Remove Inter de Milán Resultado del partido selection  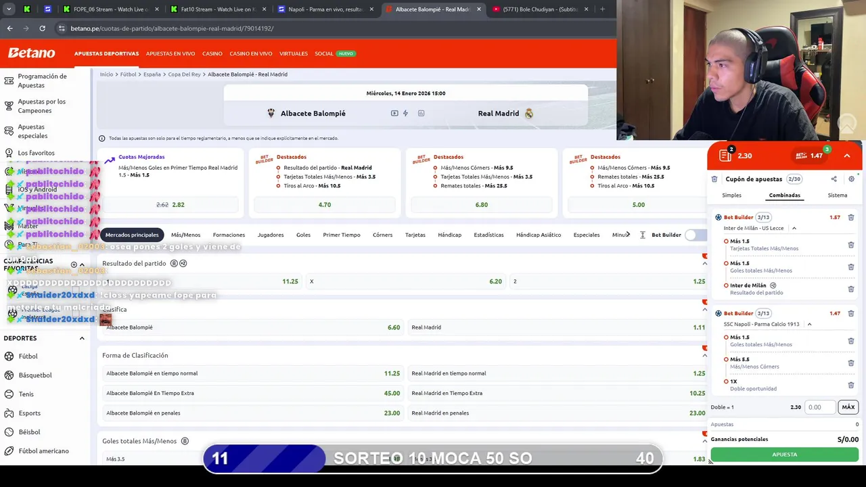click(851, 289)
